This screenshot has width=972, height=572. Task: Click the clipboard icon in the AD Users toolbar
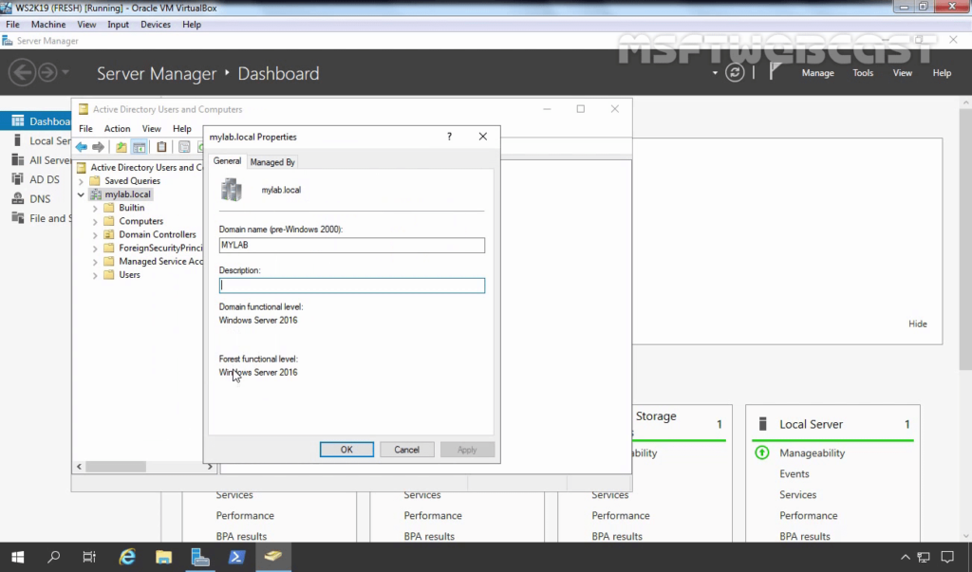[x=161, y=147]
